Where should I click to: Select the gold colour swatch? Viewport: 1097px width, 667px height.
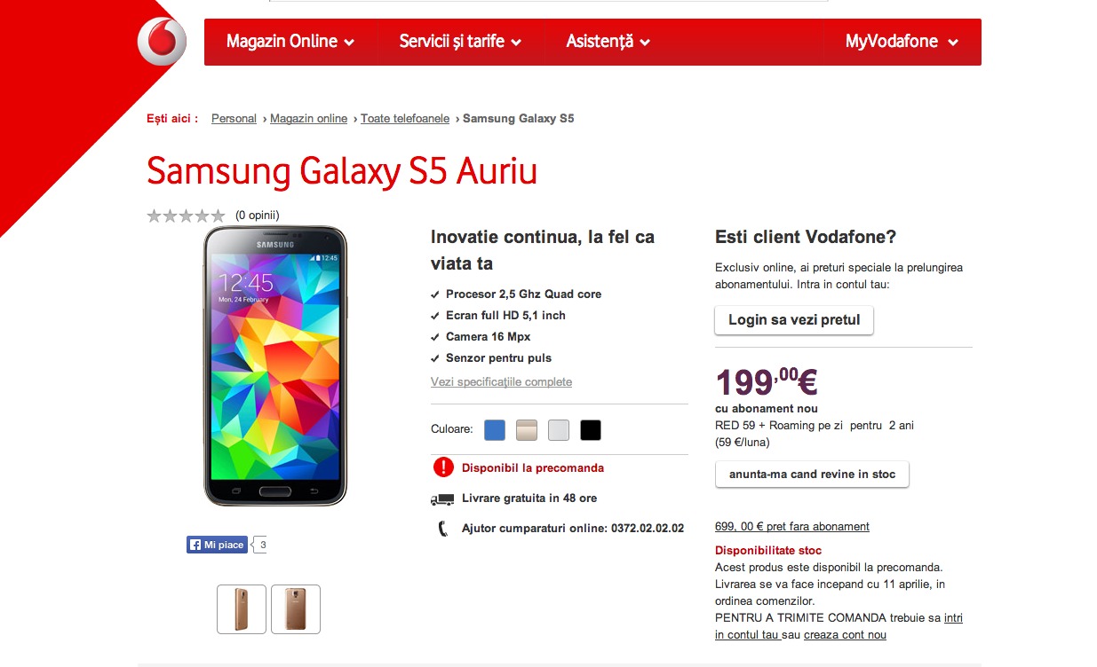pos(527,430)
